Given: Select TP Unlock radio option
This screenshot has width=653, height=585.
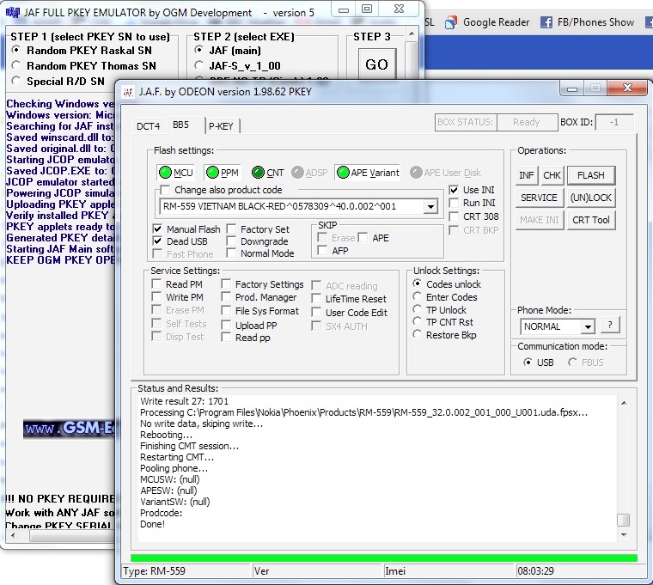Looking at the screenshot, I should point(418,309).
